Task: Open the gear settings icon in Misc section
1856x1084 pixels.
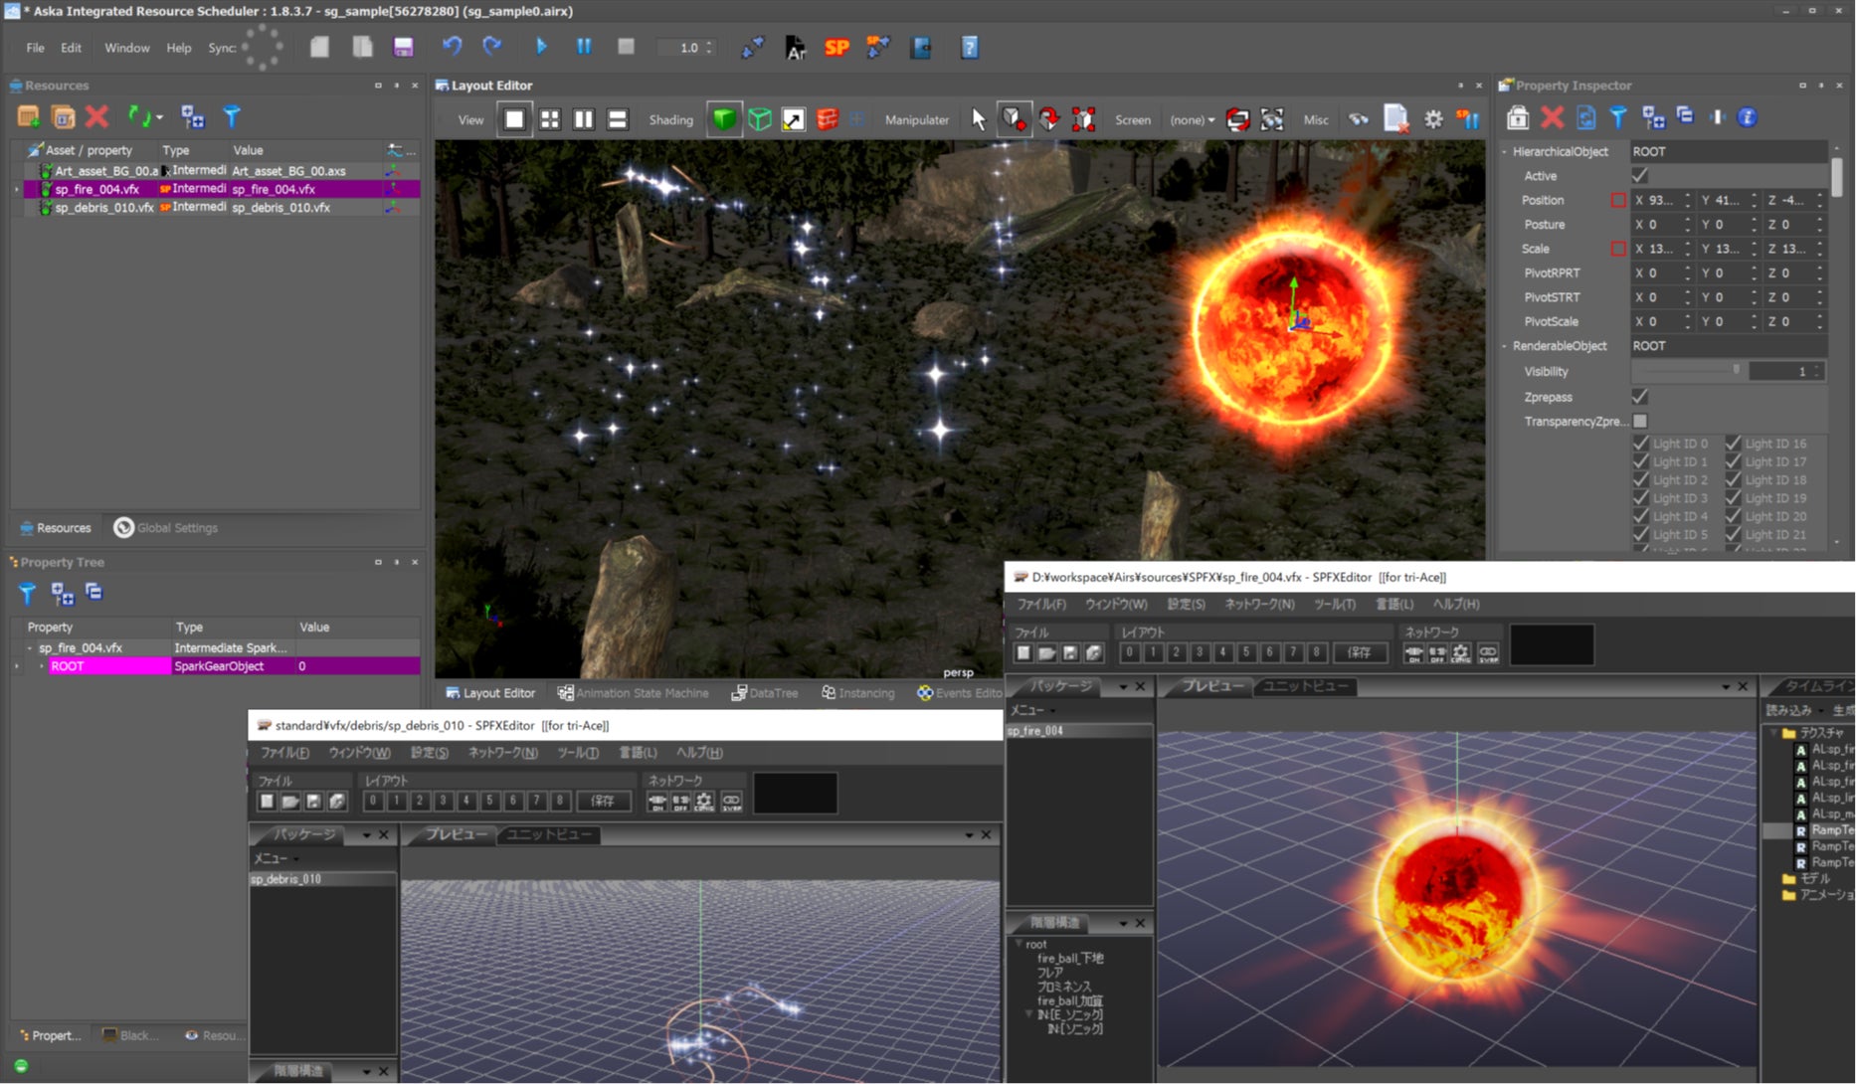Action: [x=1432, y=119]
